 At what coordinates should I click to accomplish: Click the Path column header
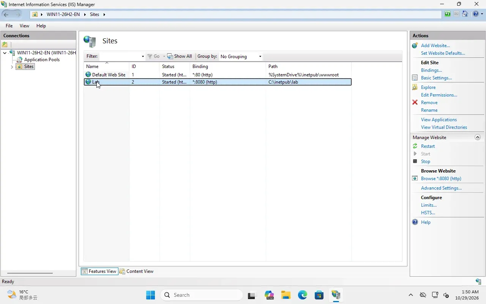point(309,66)
